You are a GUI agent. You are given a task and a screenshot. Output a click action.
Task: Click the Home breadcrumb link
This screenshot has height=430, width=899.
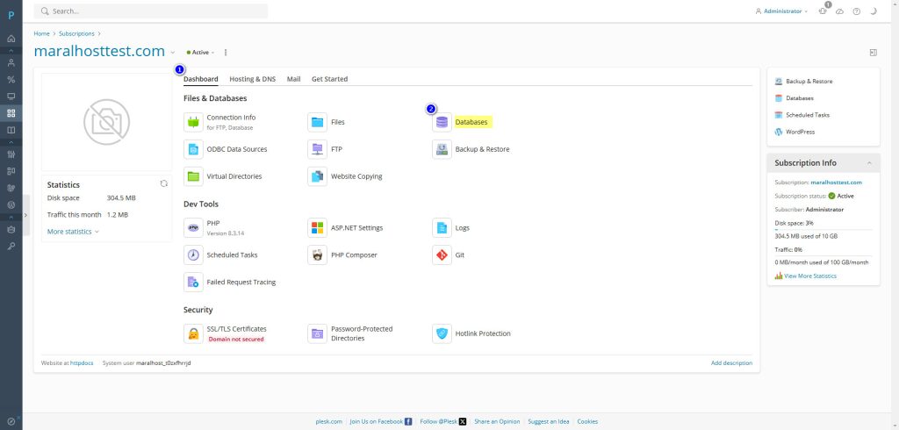pyautogui.click(x=41, y=34)
